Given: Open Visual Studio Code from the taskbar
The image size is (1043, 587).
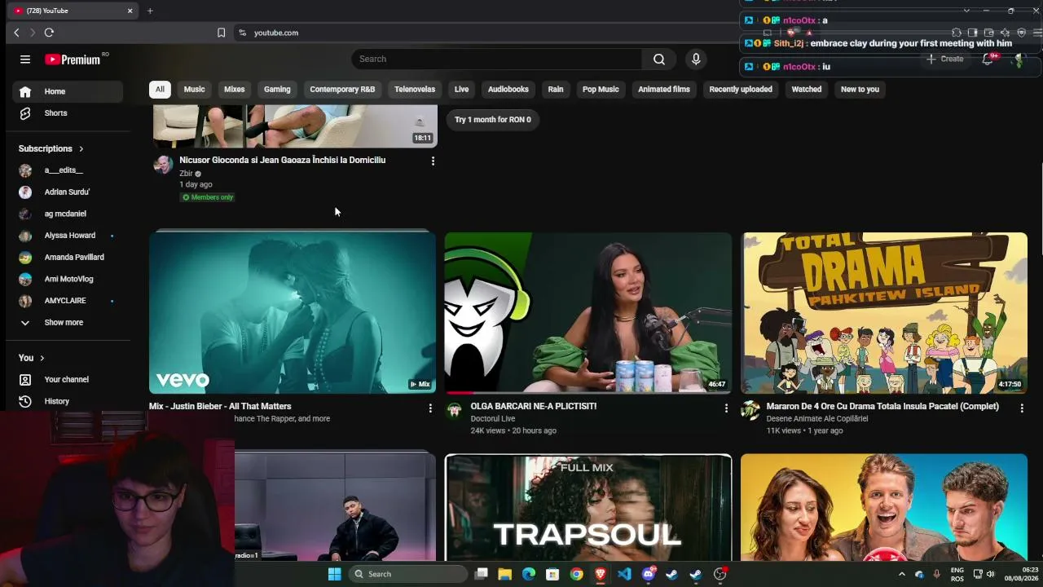Looking at the screenshot, I should (624, 574).
